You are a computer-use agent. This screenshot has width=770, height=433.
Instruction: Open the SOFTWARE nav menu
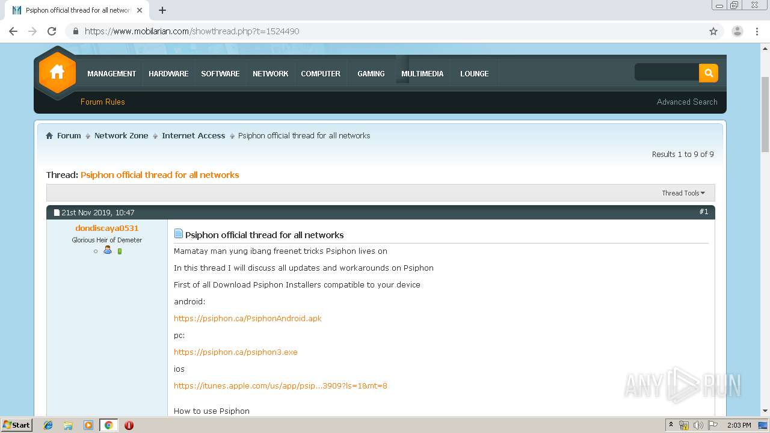point(220,73)
